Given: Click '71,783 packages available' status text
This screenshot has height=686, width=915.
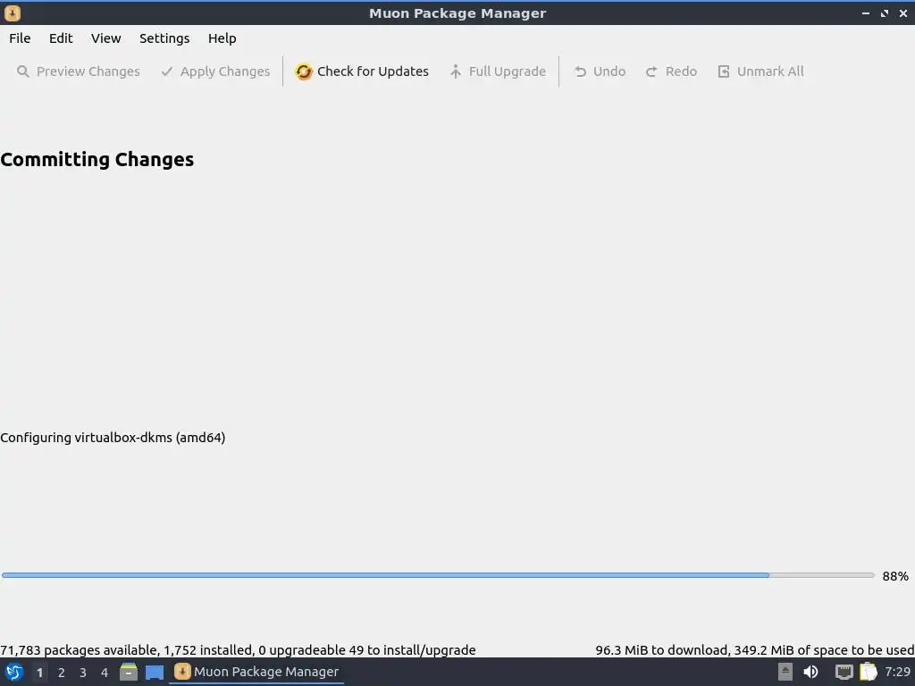Looking at the screenshot, I should (79, 650).
